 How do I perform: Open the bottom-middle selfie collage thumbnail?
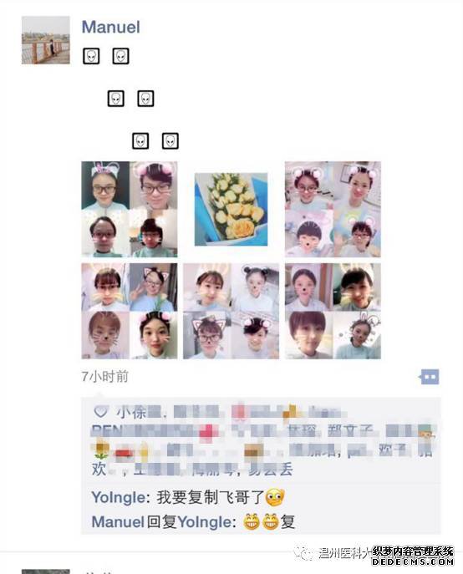(x=231, y=311)
